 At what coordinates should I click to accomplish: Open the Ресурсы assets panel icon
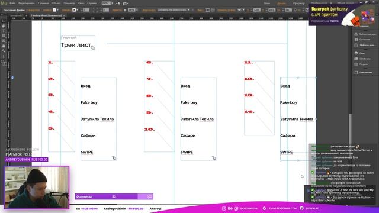click(356, 64)
